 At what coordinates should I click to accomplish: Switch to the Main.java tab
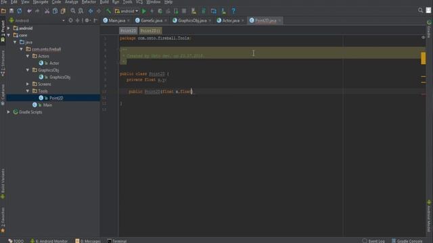click(116, 20)
